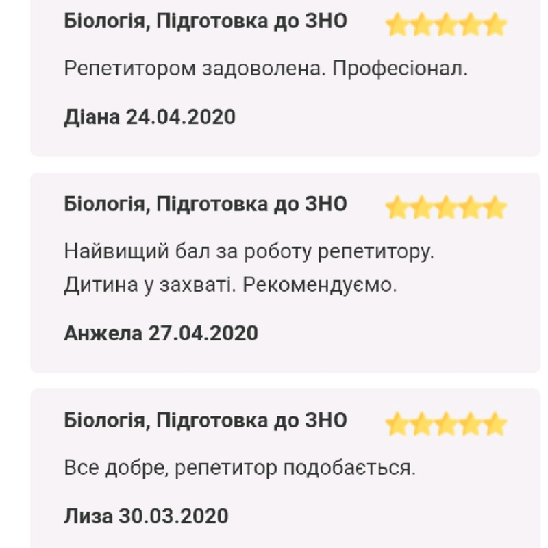Image resolution: width=548 pixels, height=548 pixels.
Task: Click the first star in Діана's review
Action: click(397, 26)
